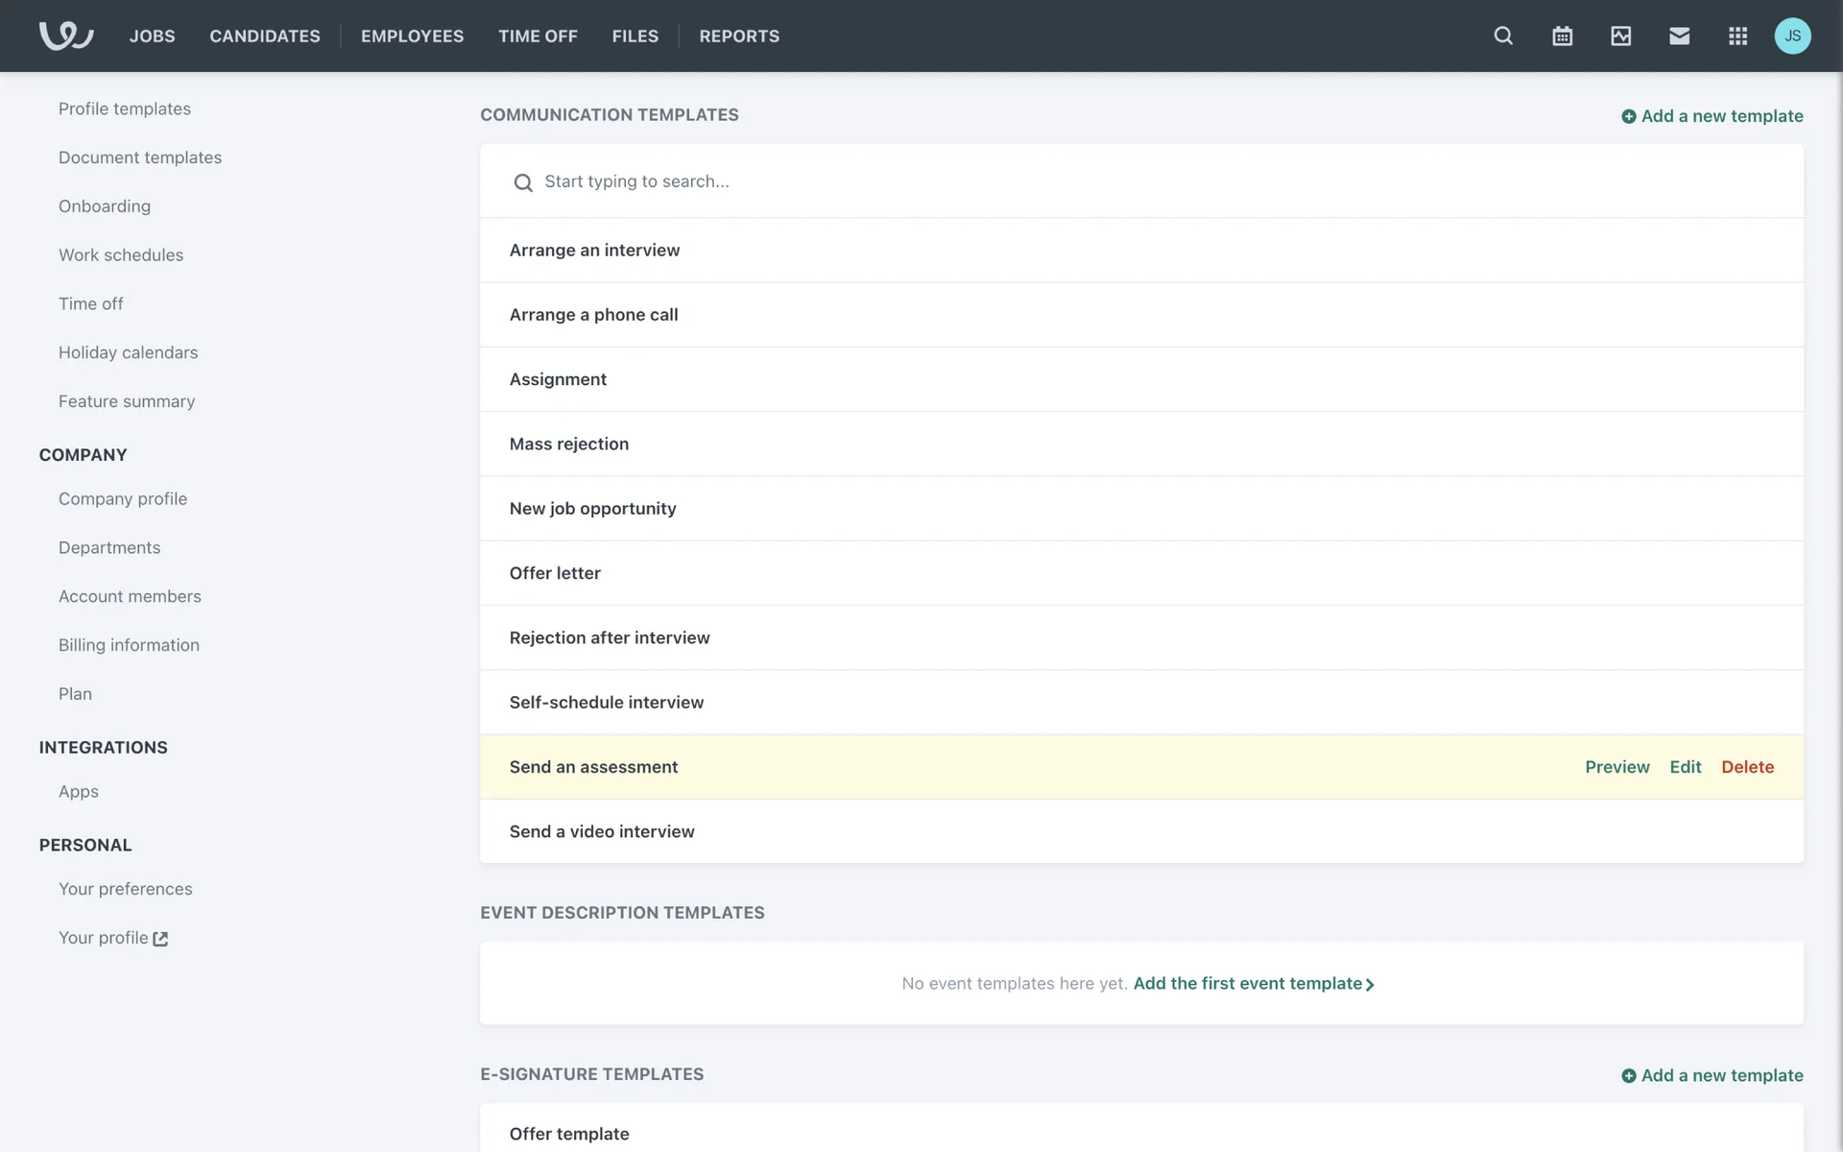Open search via magnifier icon in top bar

(x=1503, y=36)
